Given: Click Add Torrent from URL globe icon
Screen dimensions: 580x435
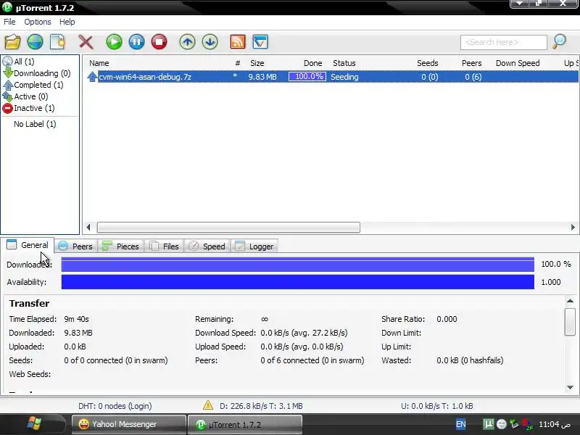Looking at the screenshot, I should pos(35,42).
